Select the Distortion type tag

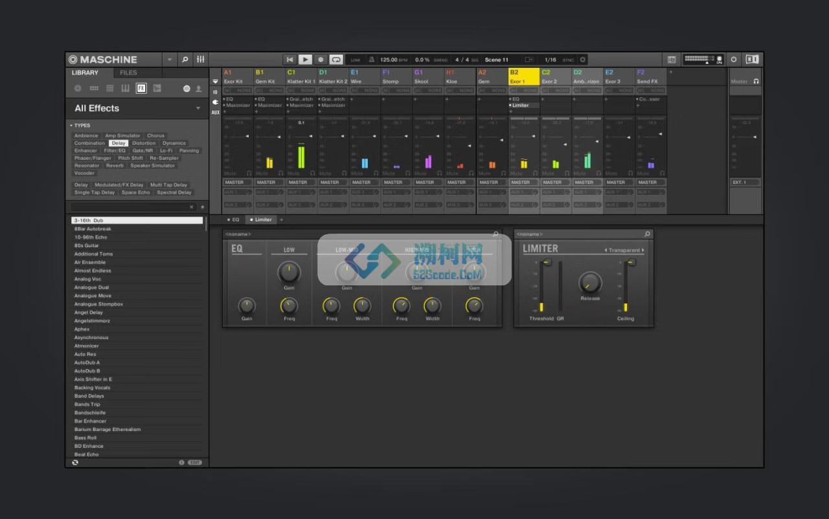144,143
